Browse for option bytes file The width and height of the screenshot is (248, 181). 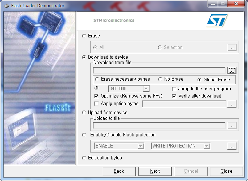[232, 104]
